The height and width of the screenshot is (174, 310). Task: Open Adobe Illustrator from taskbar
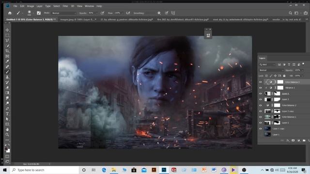click(154, 170)
